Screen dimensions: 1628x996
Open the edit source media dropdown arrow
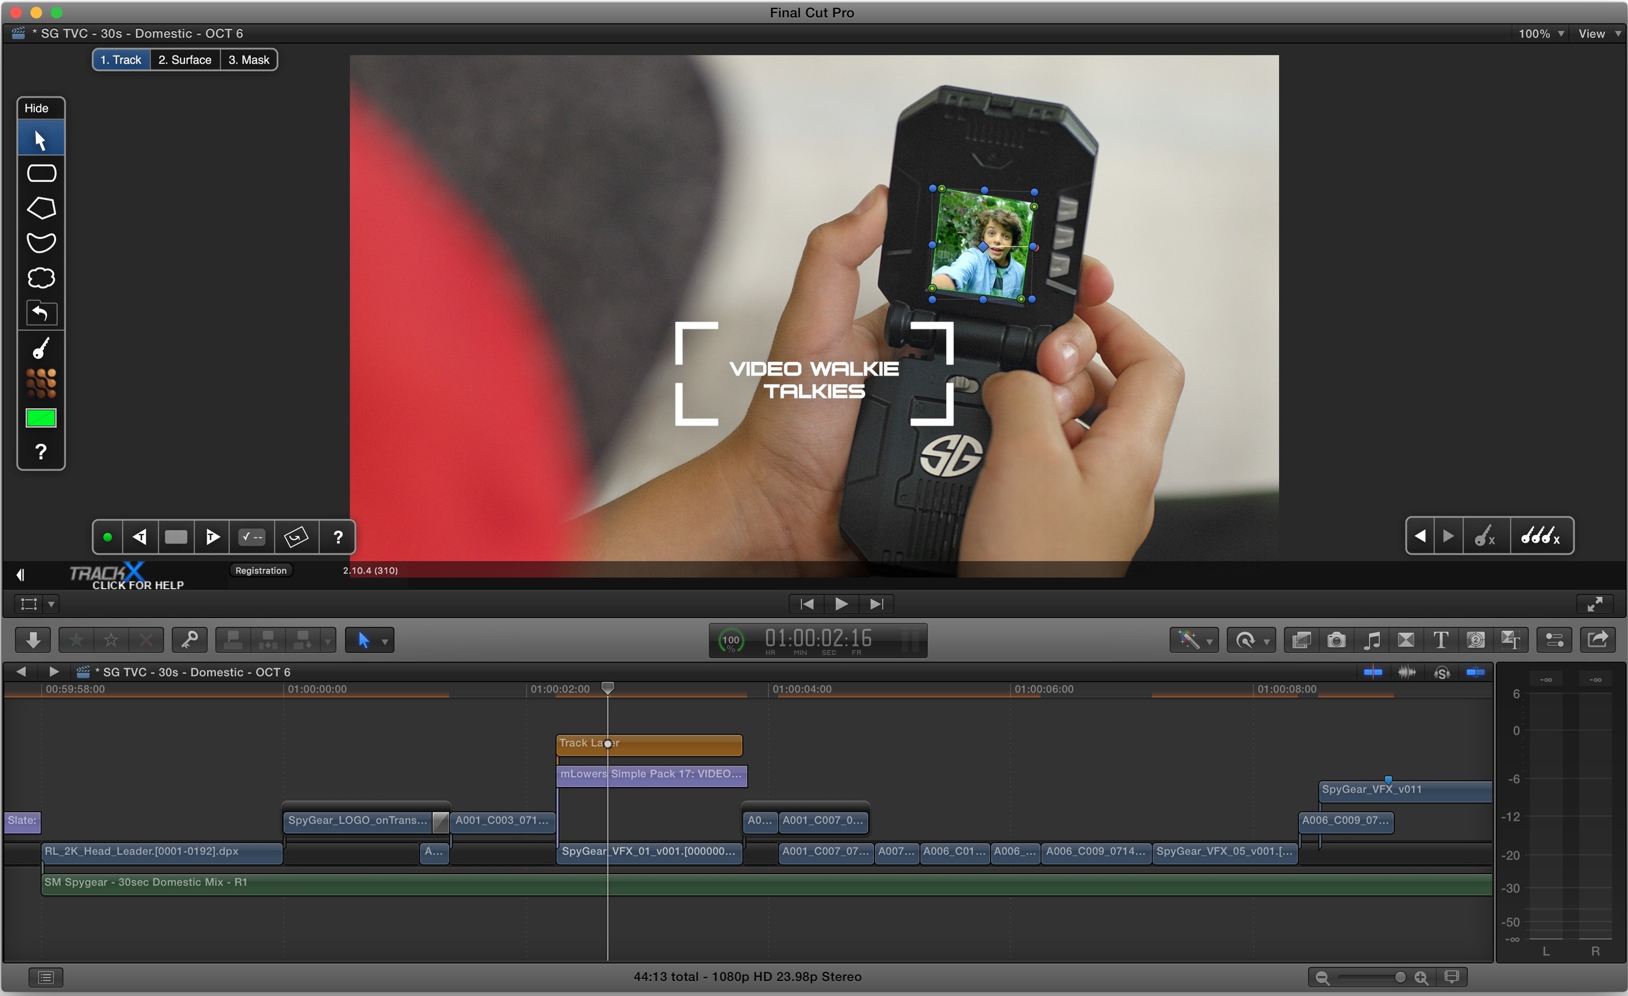click(x=328, y=640)
